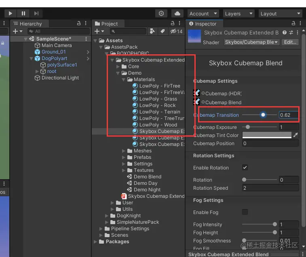Click the Edit... shader button

click(x=290, y=42)
